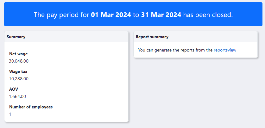Viewport: 265px width, 128px height.
Task: Select the start date 01 Mar 2024
Action: click(111, 15)
